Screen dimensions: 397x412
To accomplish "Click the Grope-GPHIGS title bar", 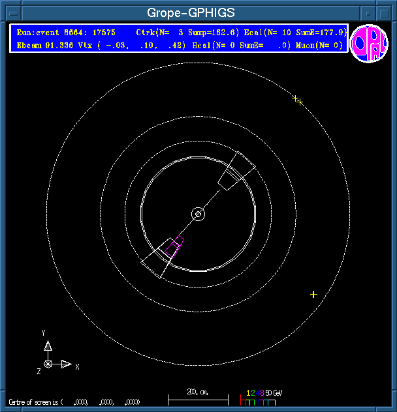I will coord(190,12).
